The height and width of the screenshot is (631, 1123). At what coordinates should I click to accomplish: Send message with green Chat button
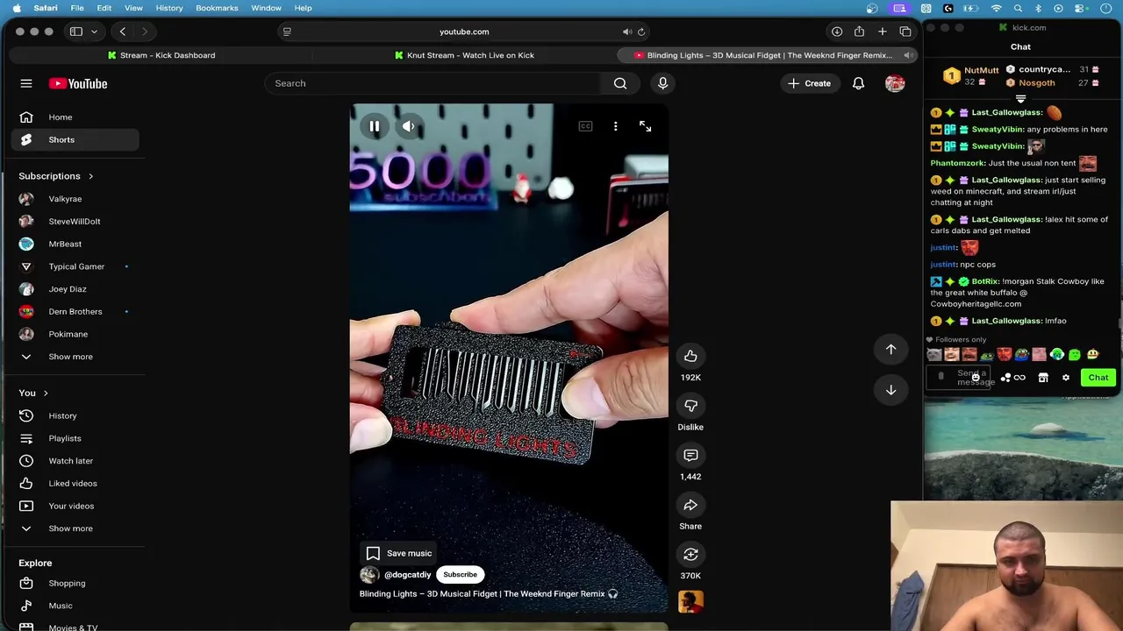click(x=1098, y=378)
